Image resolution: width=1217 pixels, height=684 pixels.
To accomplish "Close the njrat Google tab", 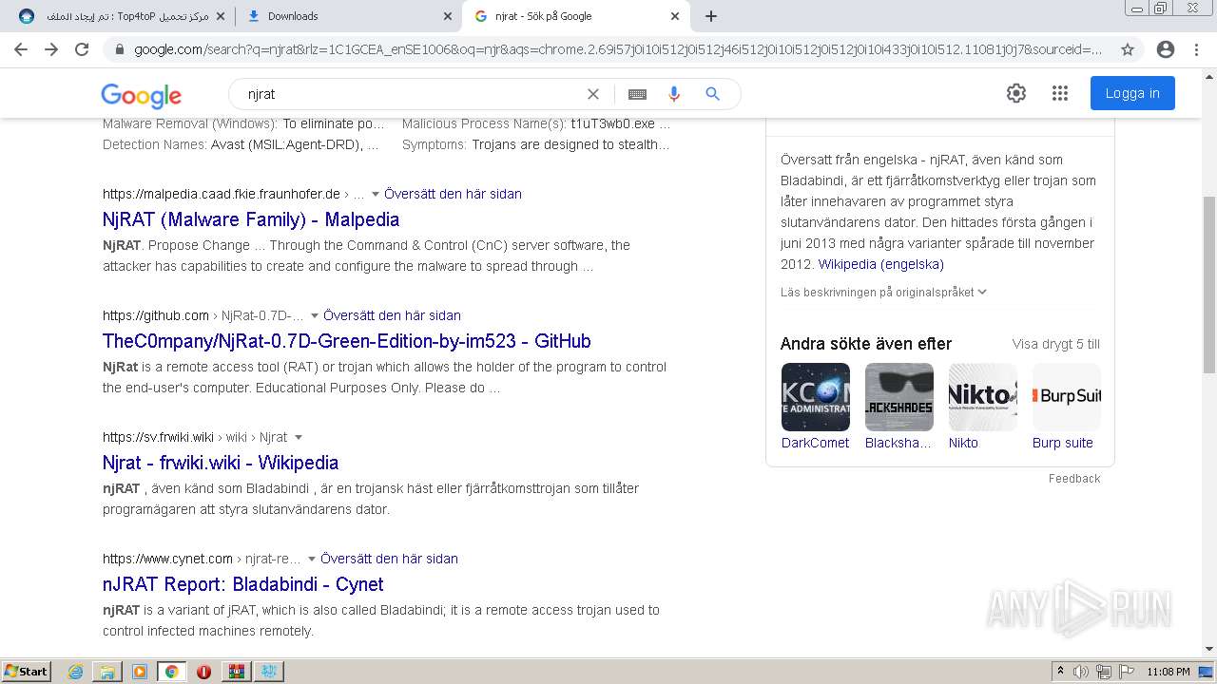I will coord(675,16).
